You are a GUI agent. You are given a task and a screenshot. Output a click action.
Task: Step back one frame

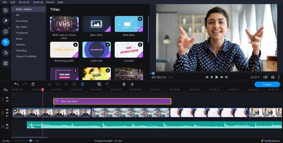[212, 77]
